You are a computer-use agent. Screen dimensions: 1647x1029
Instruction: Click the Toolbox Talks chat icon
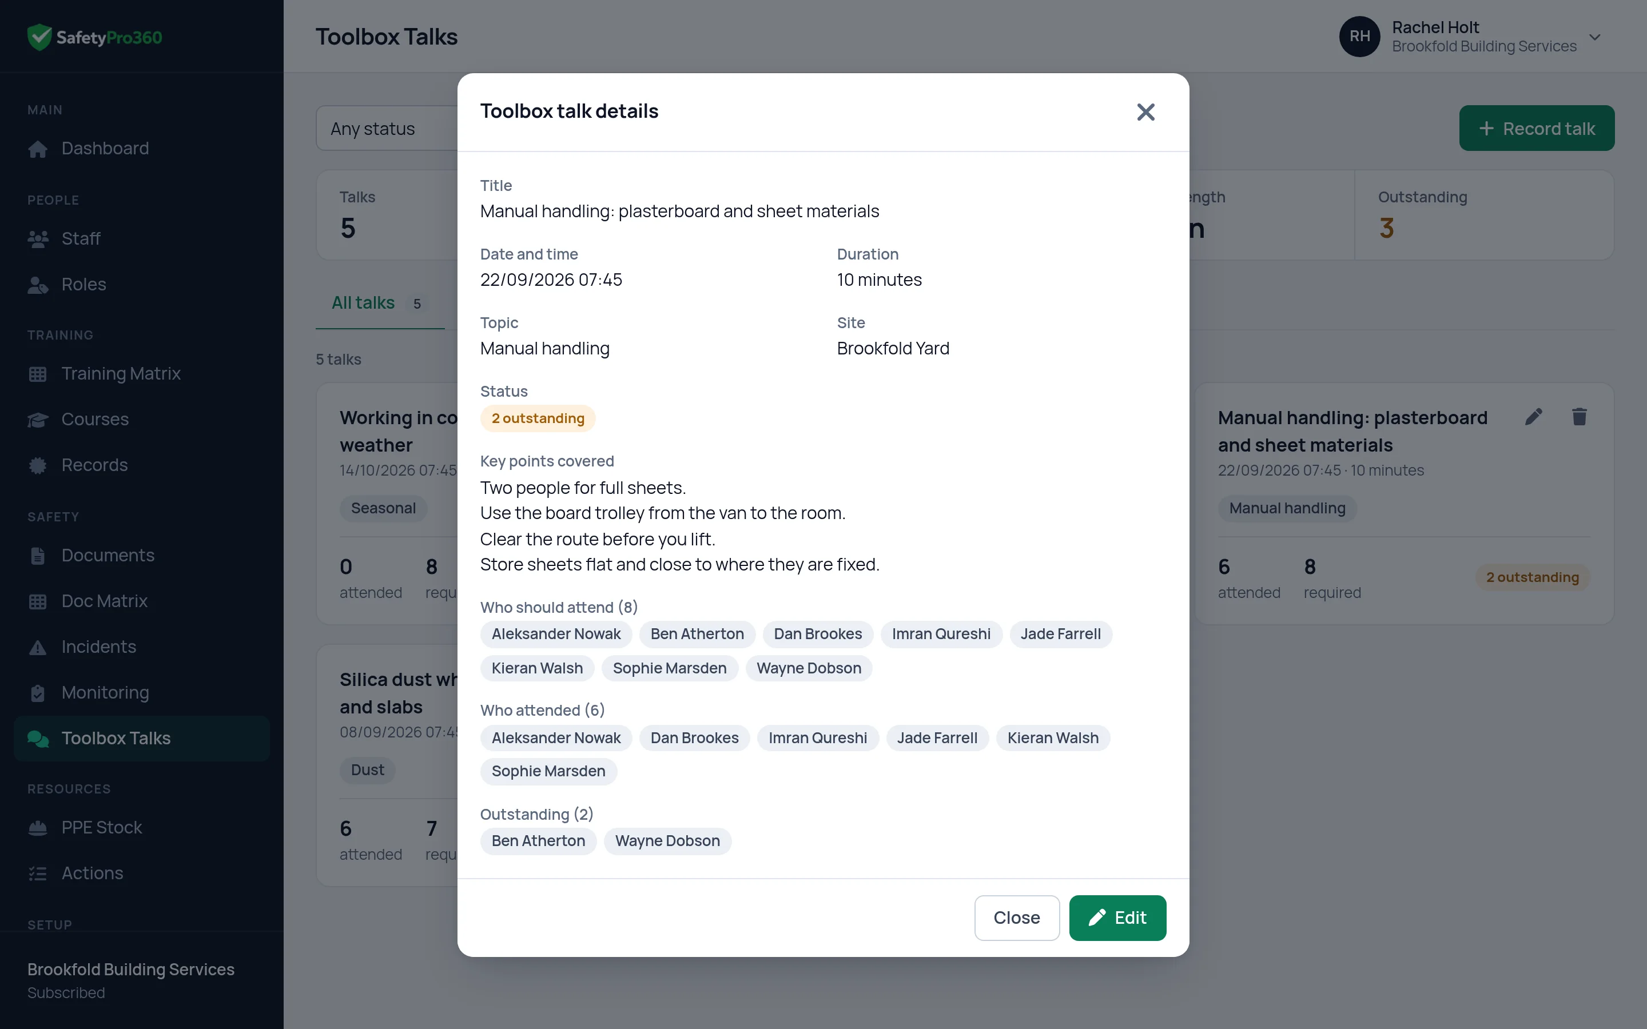(x=38, y=739)
